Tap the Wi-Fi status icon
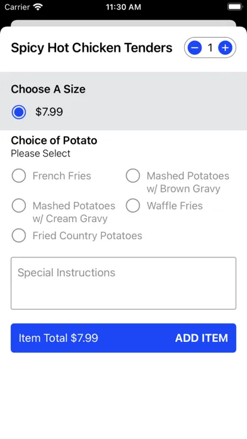The width and height of the screenshot is (247, 439). (x=37, y=7)
